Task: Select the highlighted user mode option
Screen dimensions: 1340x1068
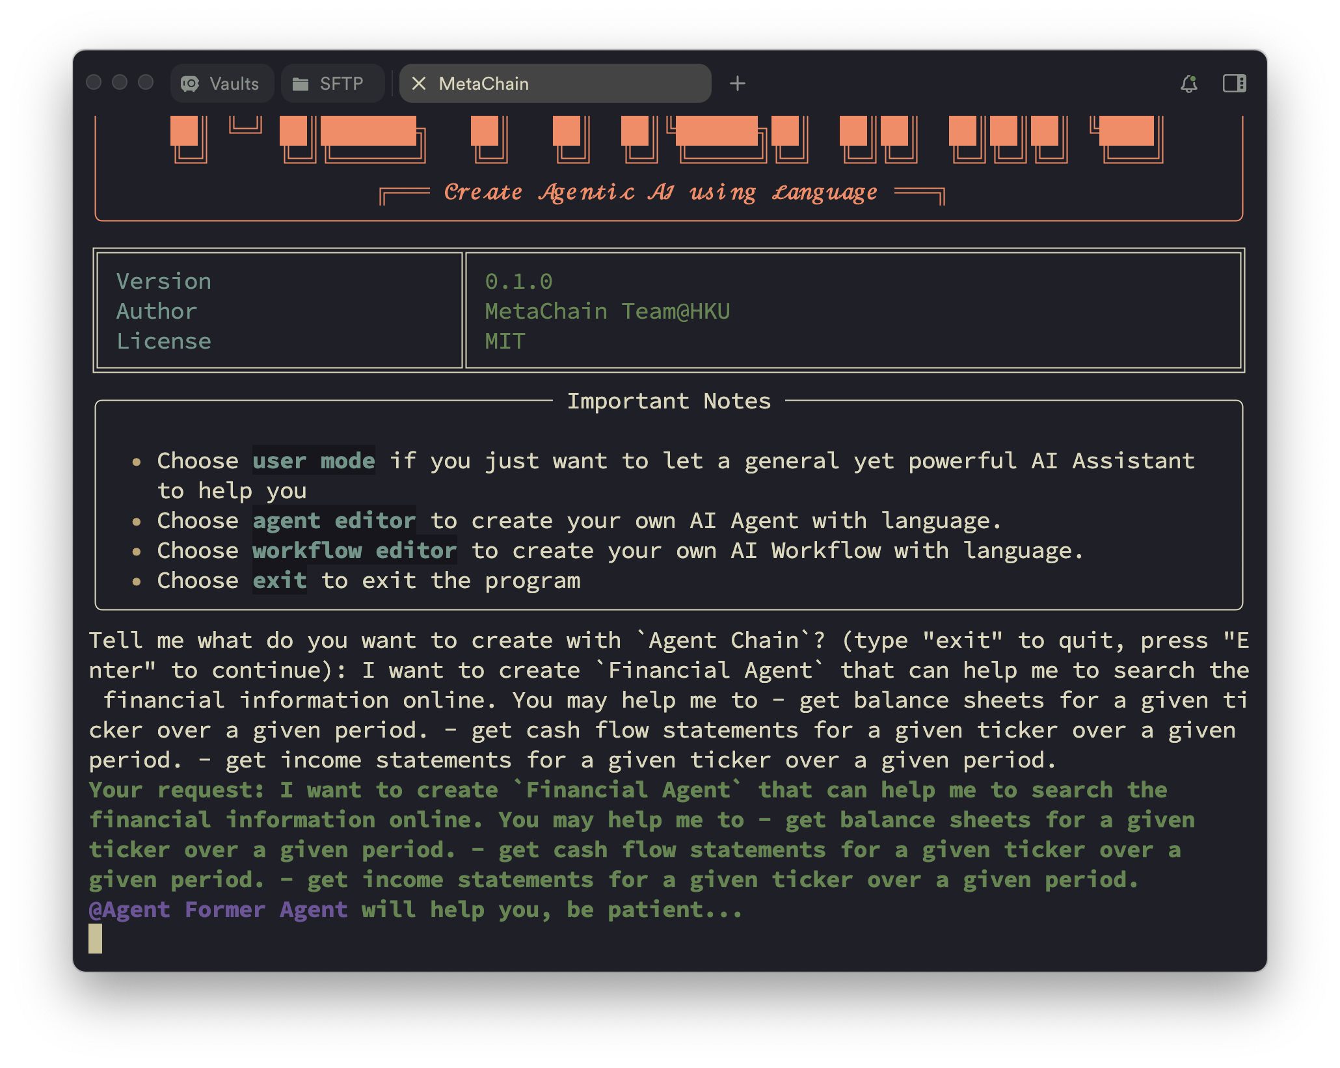Action: 314,461
